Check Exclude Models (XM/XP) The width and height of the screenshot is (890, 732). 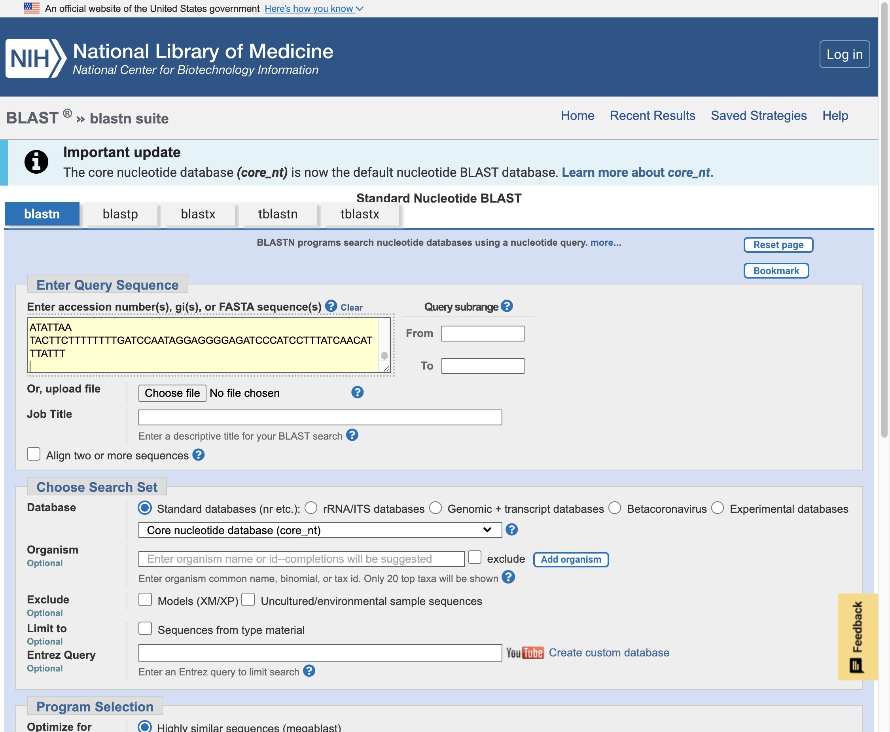click(146, 599)
